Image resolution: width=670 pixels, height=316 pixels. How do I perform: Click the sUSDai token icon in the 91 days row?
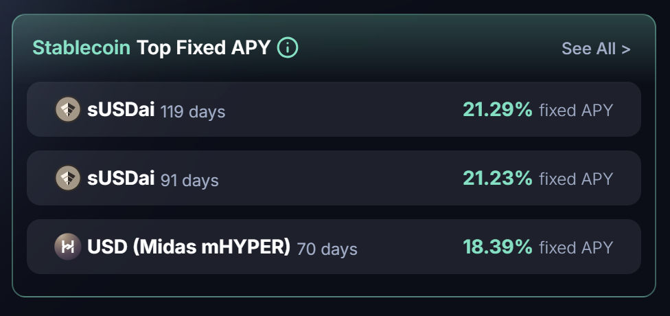68,178
